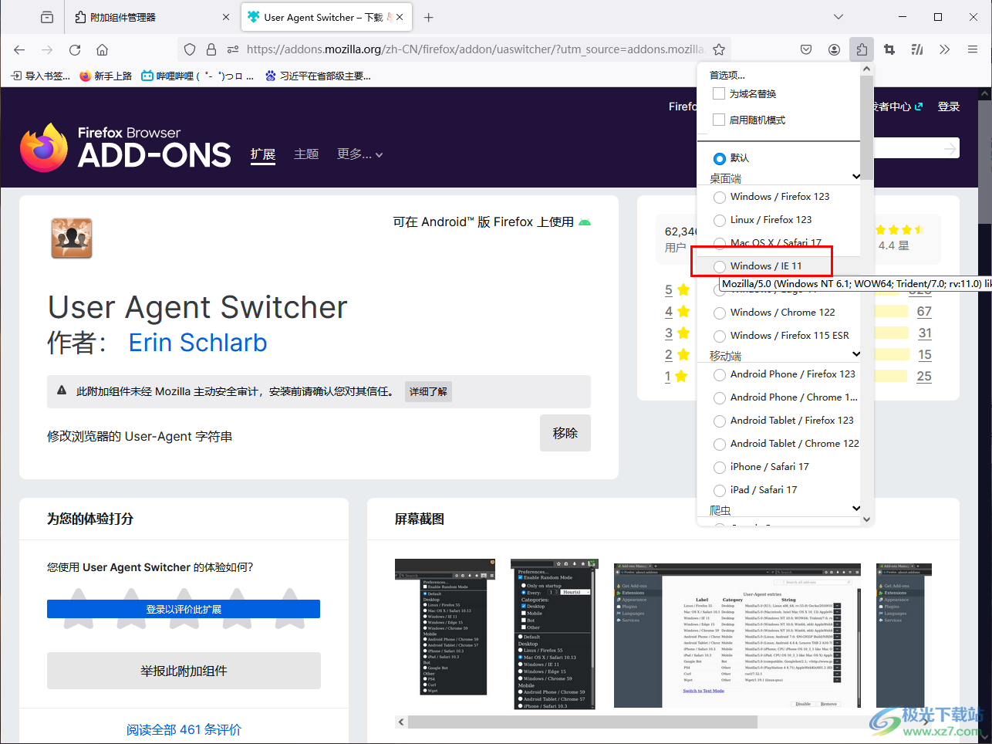Bookmark this page with the star icon
This screenshot has width=992, height=744.
[719, 49]
